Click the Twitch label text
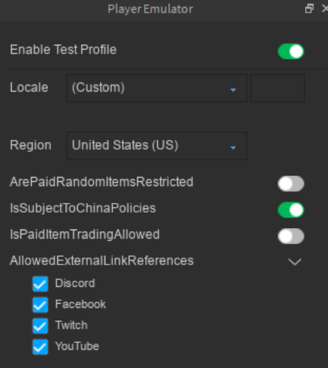Screen dimensions: 328x368 (71, 325)
